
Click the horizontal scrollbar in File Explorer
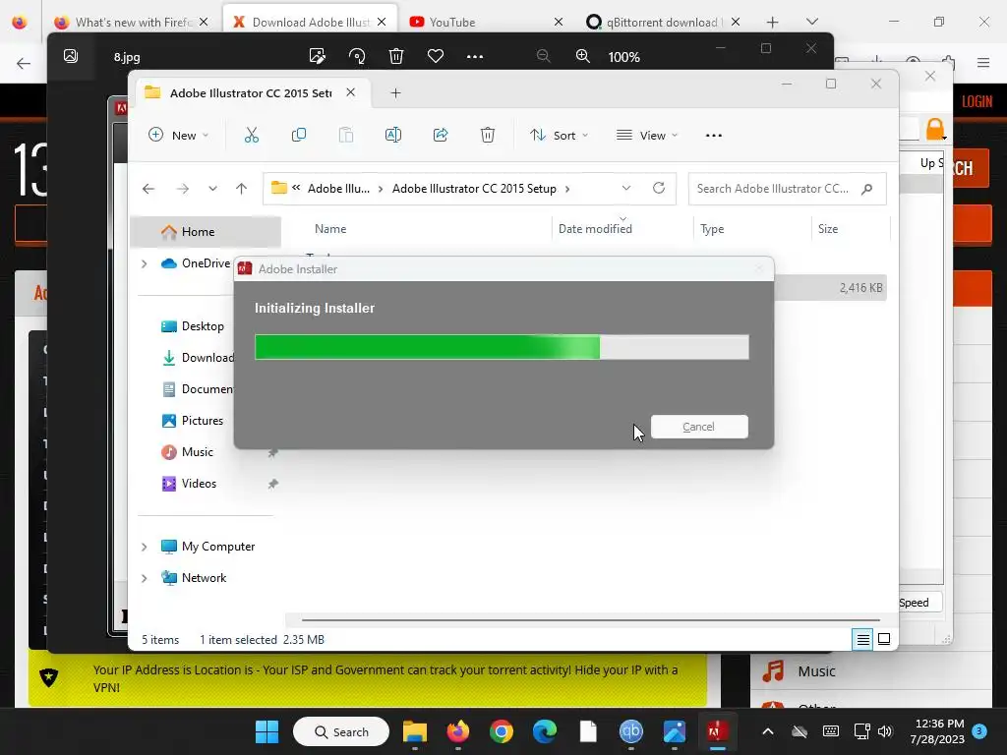590,620
